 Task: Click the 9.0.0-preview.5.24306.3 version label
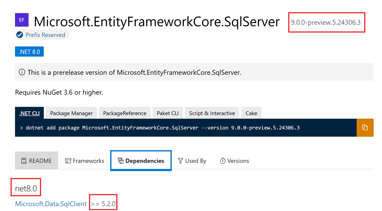click(x=326, y=22)
